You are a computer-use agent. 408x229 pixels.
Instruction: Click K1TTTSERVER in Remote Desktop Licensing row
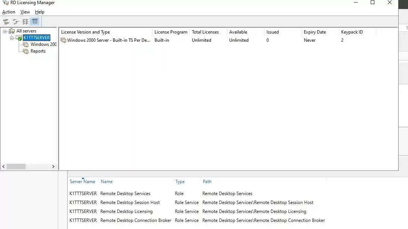83,211
